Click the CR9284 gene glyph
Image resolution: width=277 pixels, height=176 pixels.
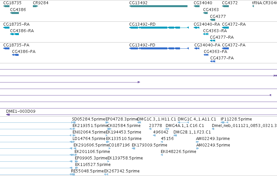[35, 6]
